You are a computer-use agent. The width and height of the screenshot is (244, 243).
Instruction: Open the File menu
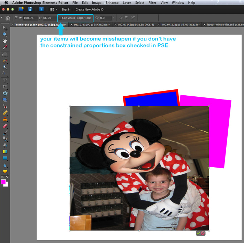tap(75, 3)
